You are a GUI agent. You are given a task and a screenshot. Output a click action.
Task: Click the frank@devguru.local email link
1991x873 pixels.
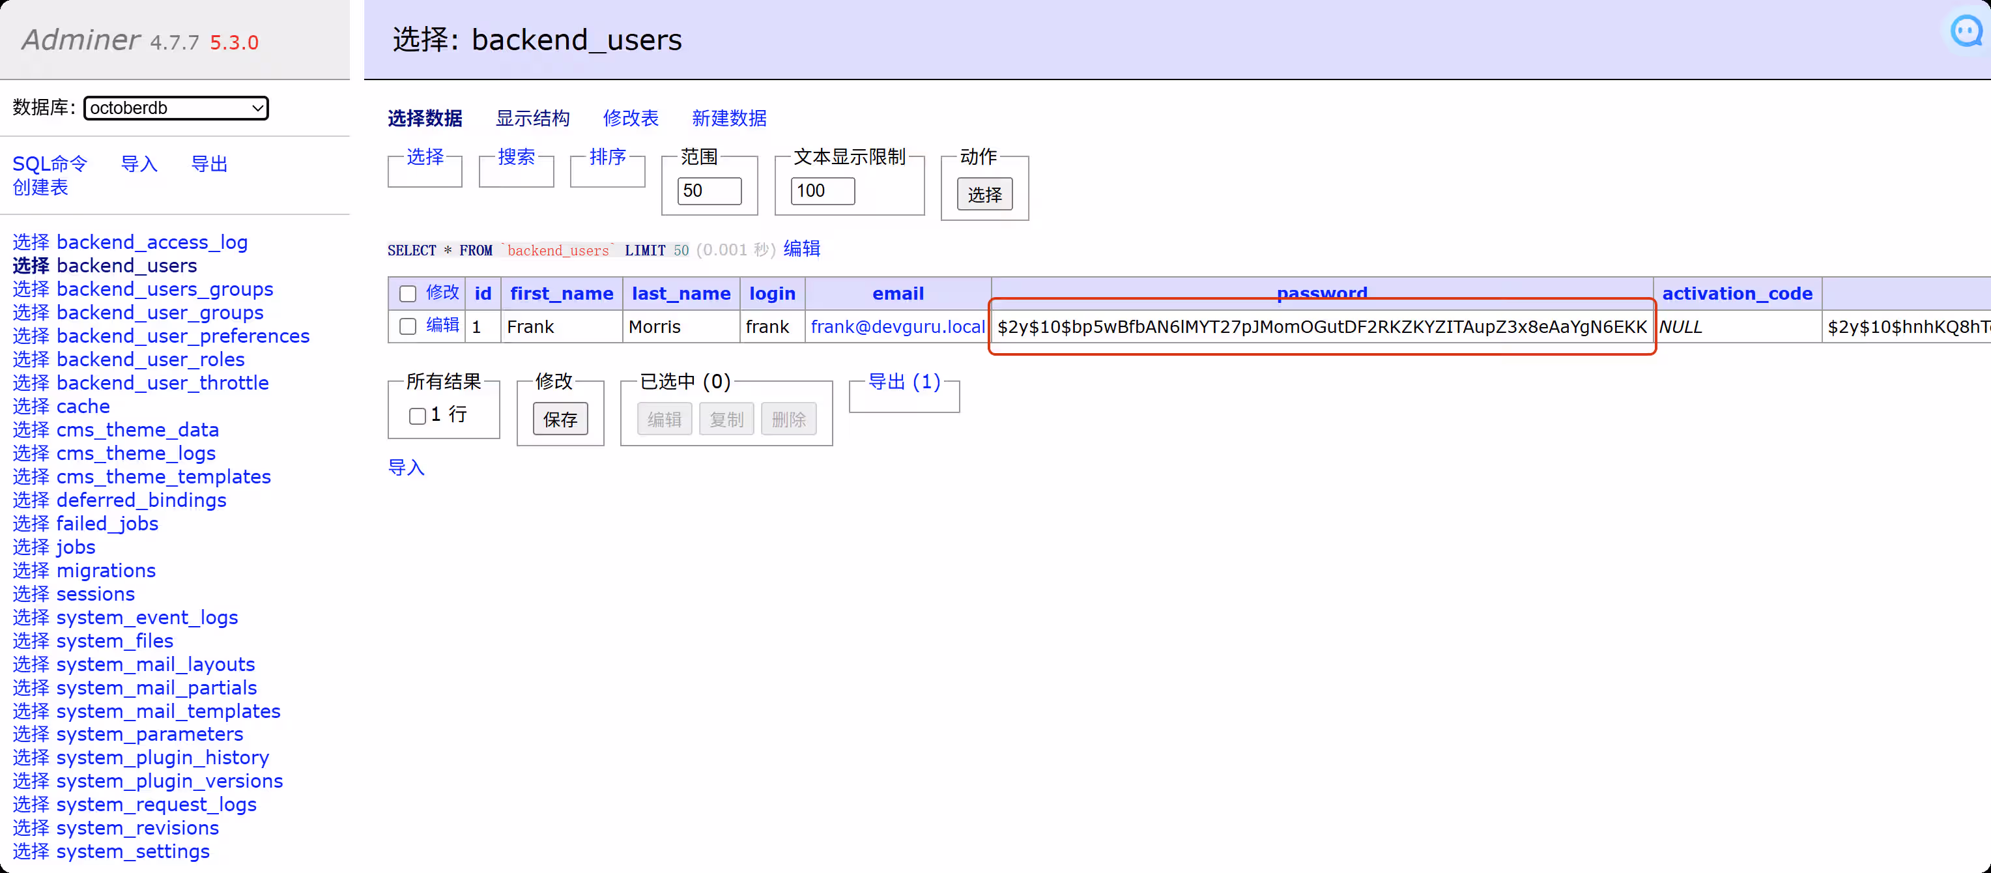[x=897, y=327]
